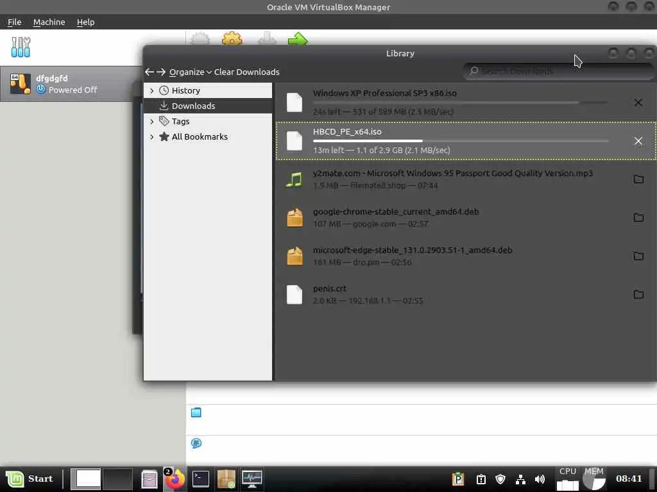Open the Organize dropdown in Library
Screen dimensions: 657x492
pyautogui.click(x=190, y=72)
